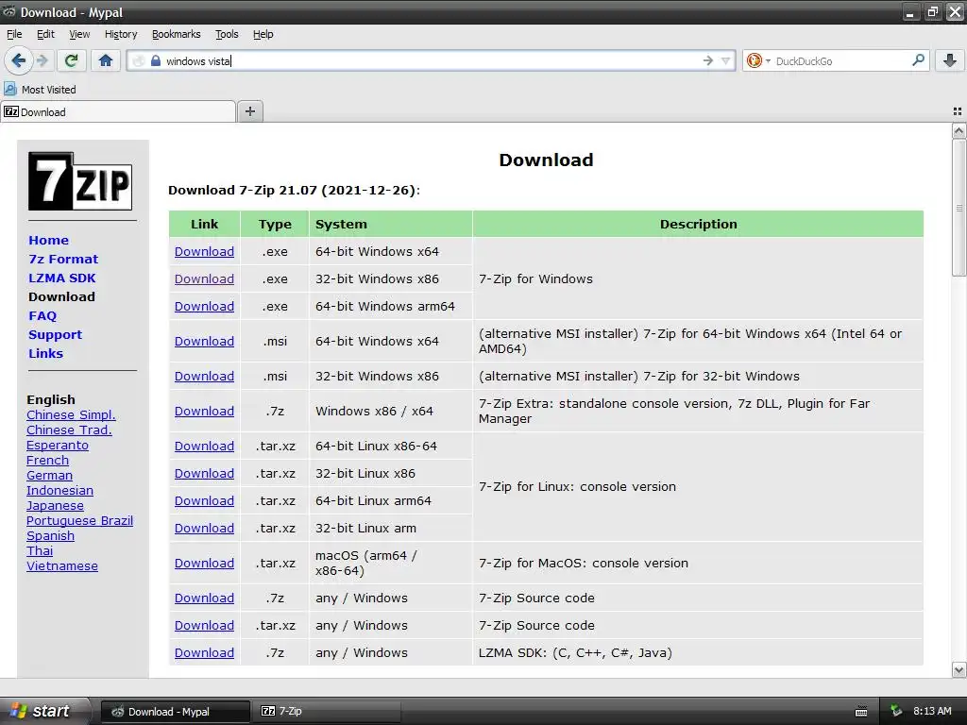967x725 pixels.
Task: Go to the Home page icon
Action: (x=106, y=60)
